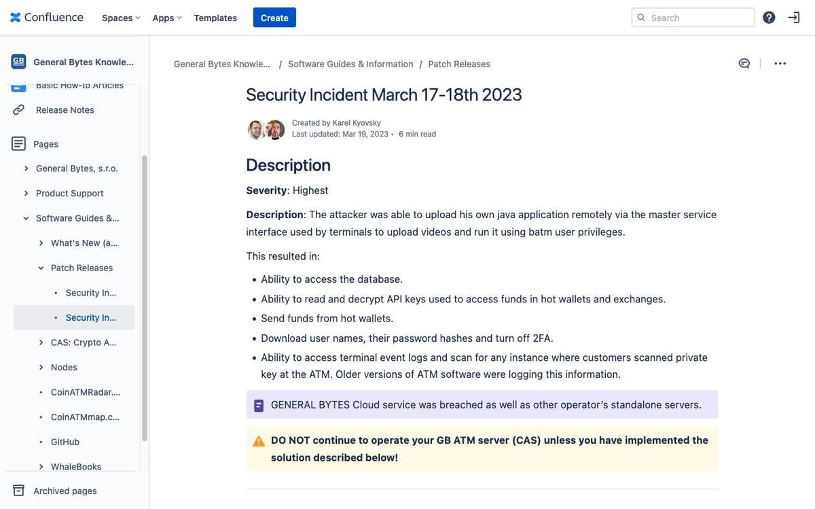This screenshot has height=509, width=815.
Task: Expand the WhaleBooks tree node
Action: coord(41,467)
